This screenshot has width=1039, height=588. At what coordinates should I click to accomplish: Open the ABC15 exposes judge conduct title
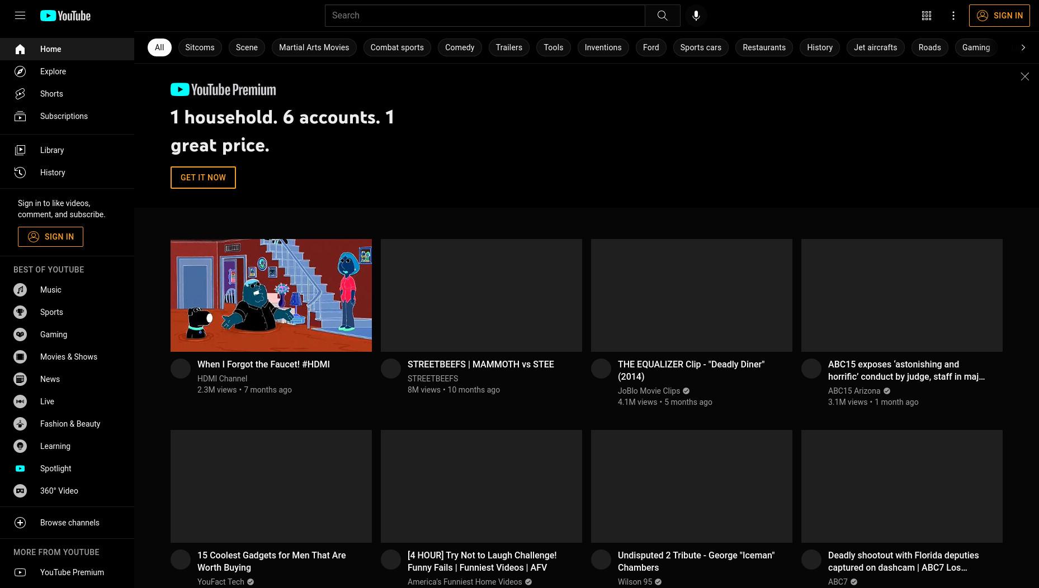click(x=906, y=370)
